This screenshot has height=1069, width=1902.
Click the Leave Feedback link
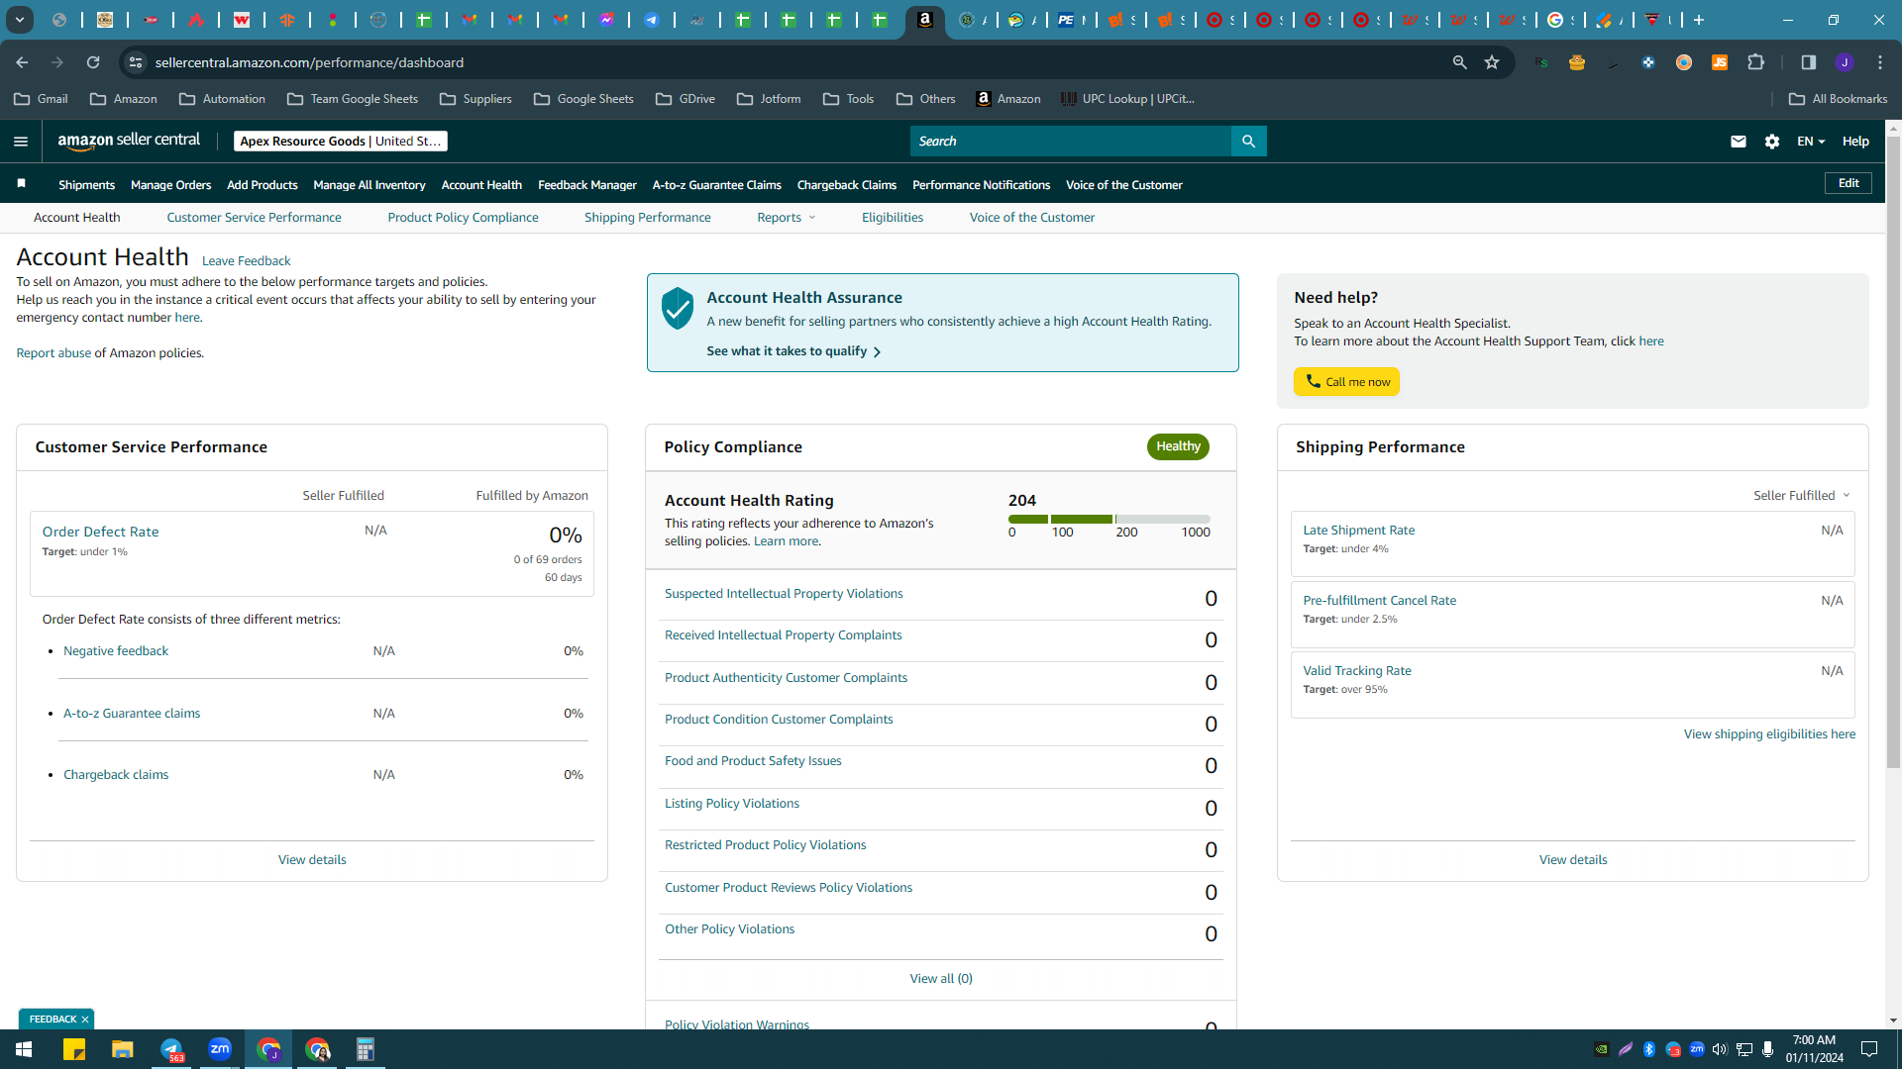coord(246,261)
